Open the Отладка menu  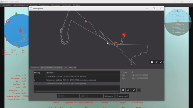[76, 5]
